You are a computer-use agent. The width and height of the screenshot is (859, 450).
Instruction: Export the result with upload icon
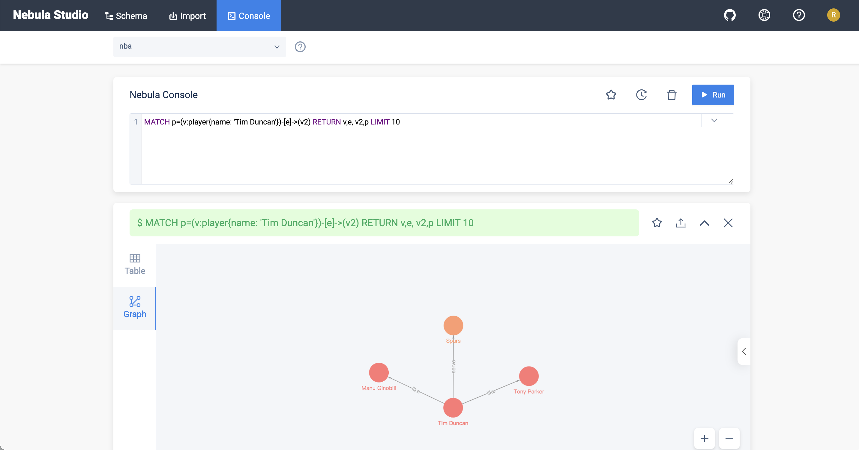point(681,223)
